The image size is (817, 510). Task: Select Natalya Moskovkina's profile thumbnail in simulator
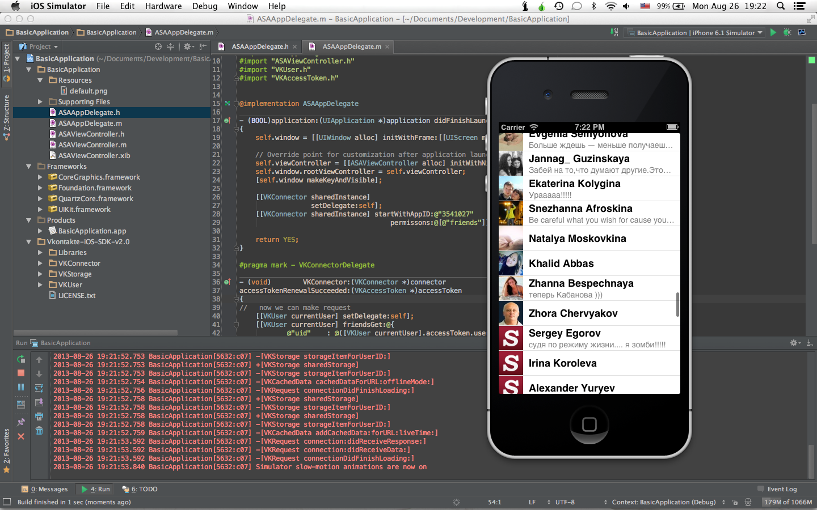point(510,239)
